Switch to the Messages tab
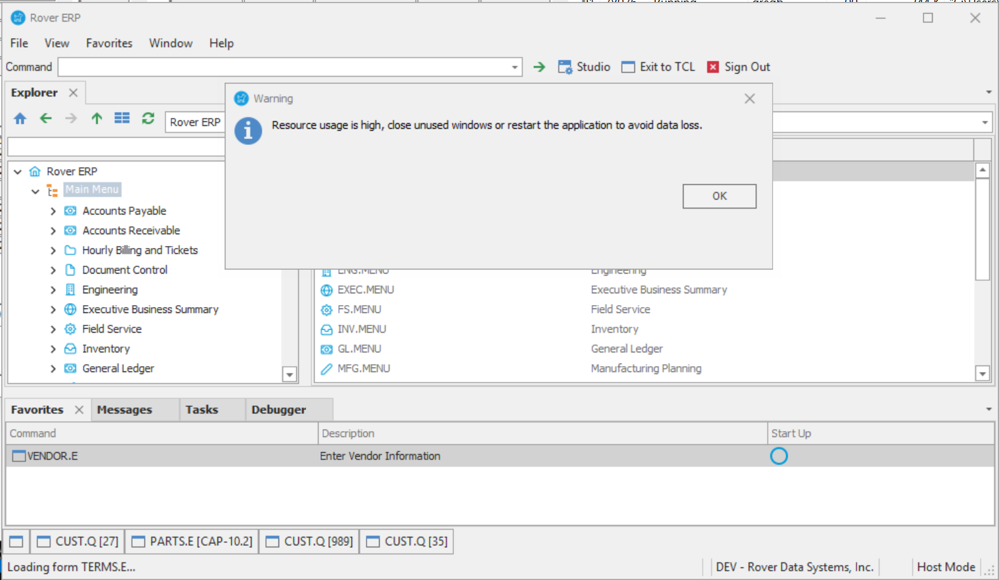The image size is (999, 580). click(125, 409)
